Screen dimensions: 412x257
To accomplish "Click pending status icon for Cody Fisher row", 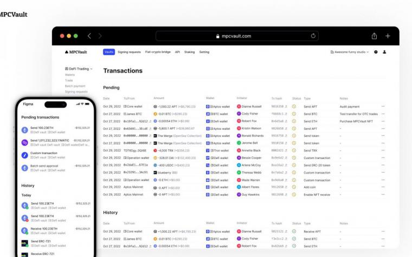I will 294,114.
